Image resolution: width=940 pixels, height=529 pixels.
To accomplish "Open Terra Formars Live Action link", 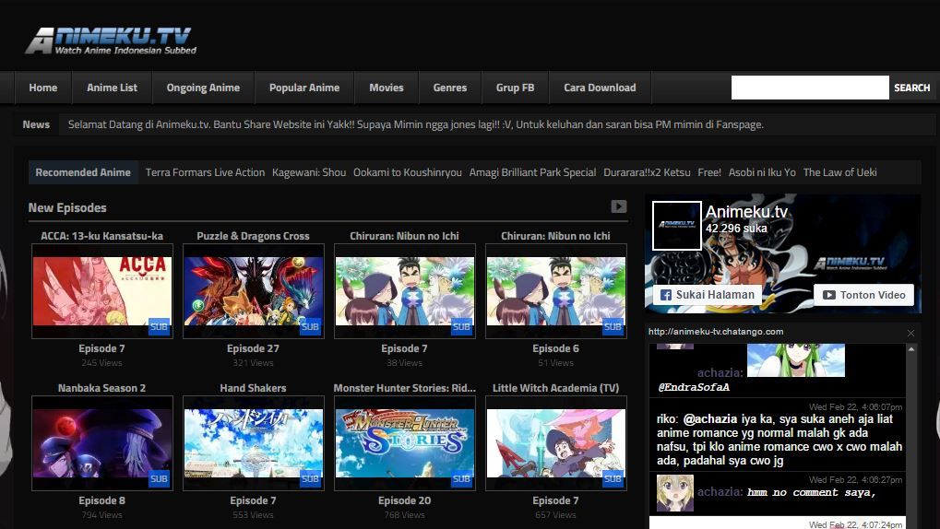I will coord(205,172).
